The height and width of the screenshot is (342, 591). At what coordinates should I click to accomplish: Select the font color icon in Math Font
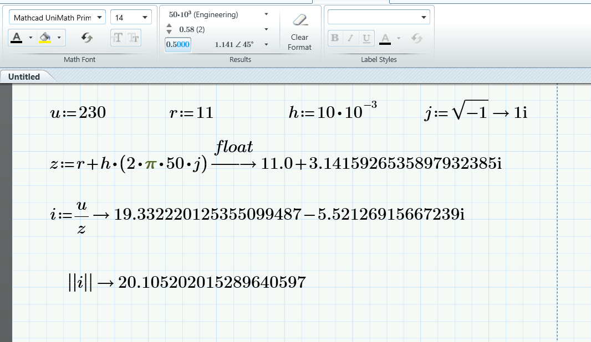click(x=16, y=37)
